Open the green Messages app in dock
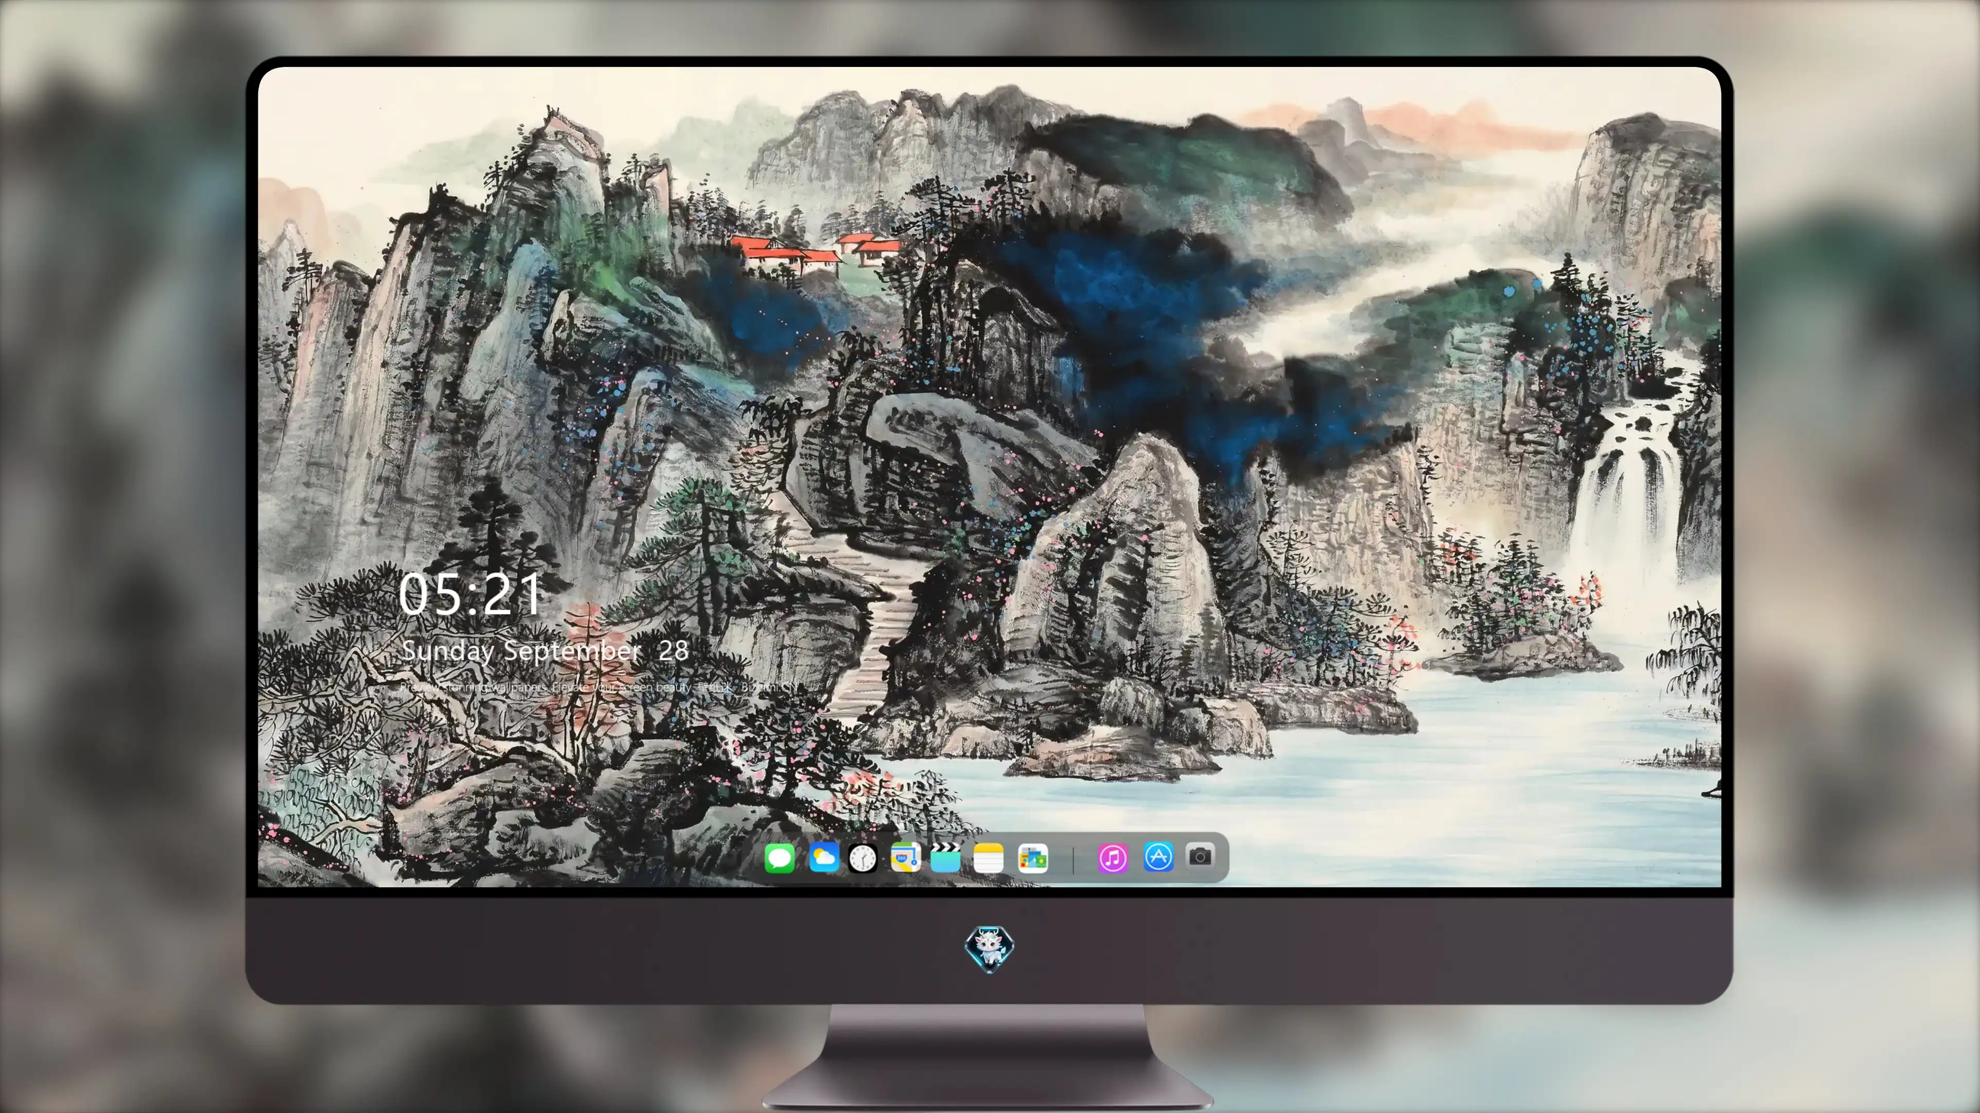This screenshot has height=1113, width=1980. 780,858
